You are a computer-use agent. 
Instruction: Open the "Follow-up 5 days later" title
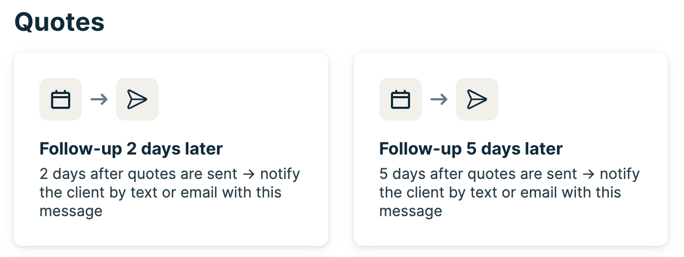pos(471,149)
